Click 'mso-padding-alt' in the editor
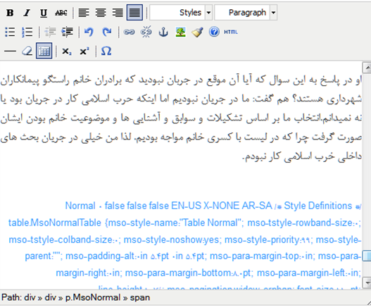The height and width of the screenshot is (307, 371). 99,256
